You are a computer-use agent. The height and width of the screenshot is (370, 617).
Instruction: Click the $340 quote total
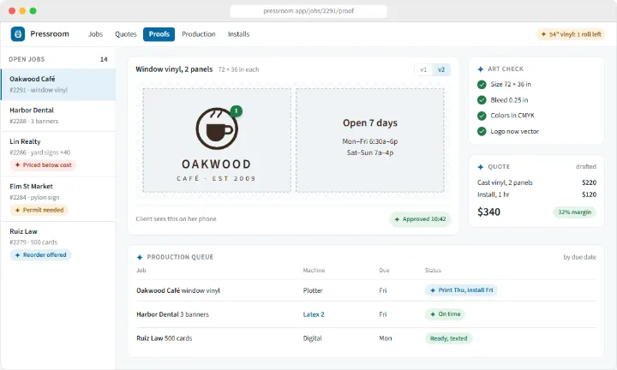point(488,212)
